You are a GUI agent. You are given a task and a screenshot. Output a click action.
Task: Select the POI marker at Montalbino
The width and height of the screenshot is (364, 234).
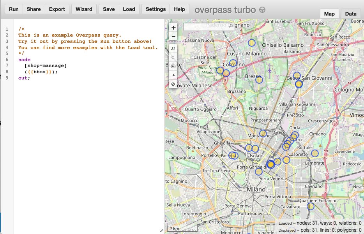(263, 134)
